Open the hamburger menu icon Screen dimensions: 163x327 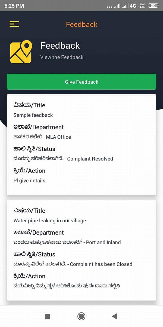click(14, 24)
